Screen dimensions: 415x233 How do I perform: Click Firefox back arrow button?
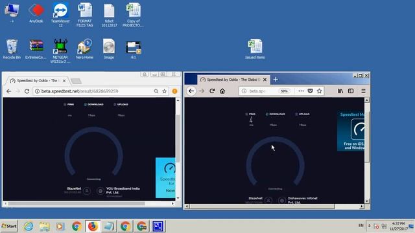[x=191, y=91]
